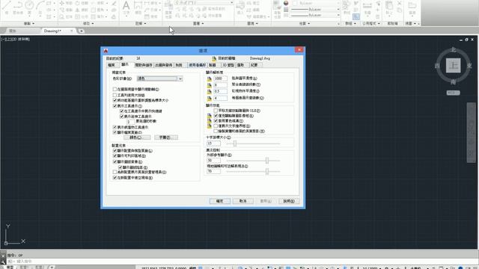The width and height of the screenshot is (479, 269).
Task: Open the 色彩計畫 (color scheme) dropdown in the dialog
Action: click(x=159, y=78)
